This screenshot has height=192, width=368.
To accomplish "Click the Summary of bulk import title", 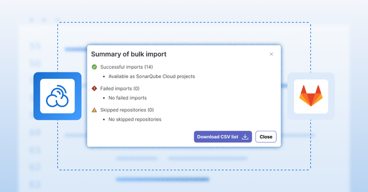I will 128,54.
